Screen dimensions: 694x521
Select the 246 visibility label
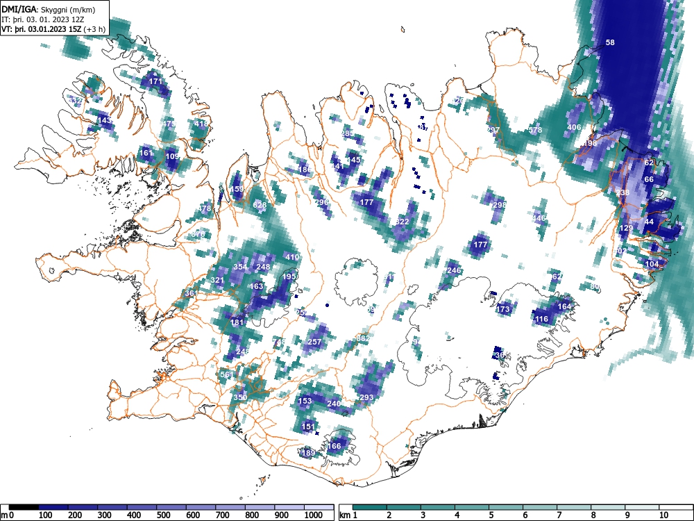[454, 270]
